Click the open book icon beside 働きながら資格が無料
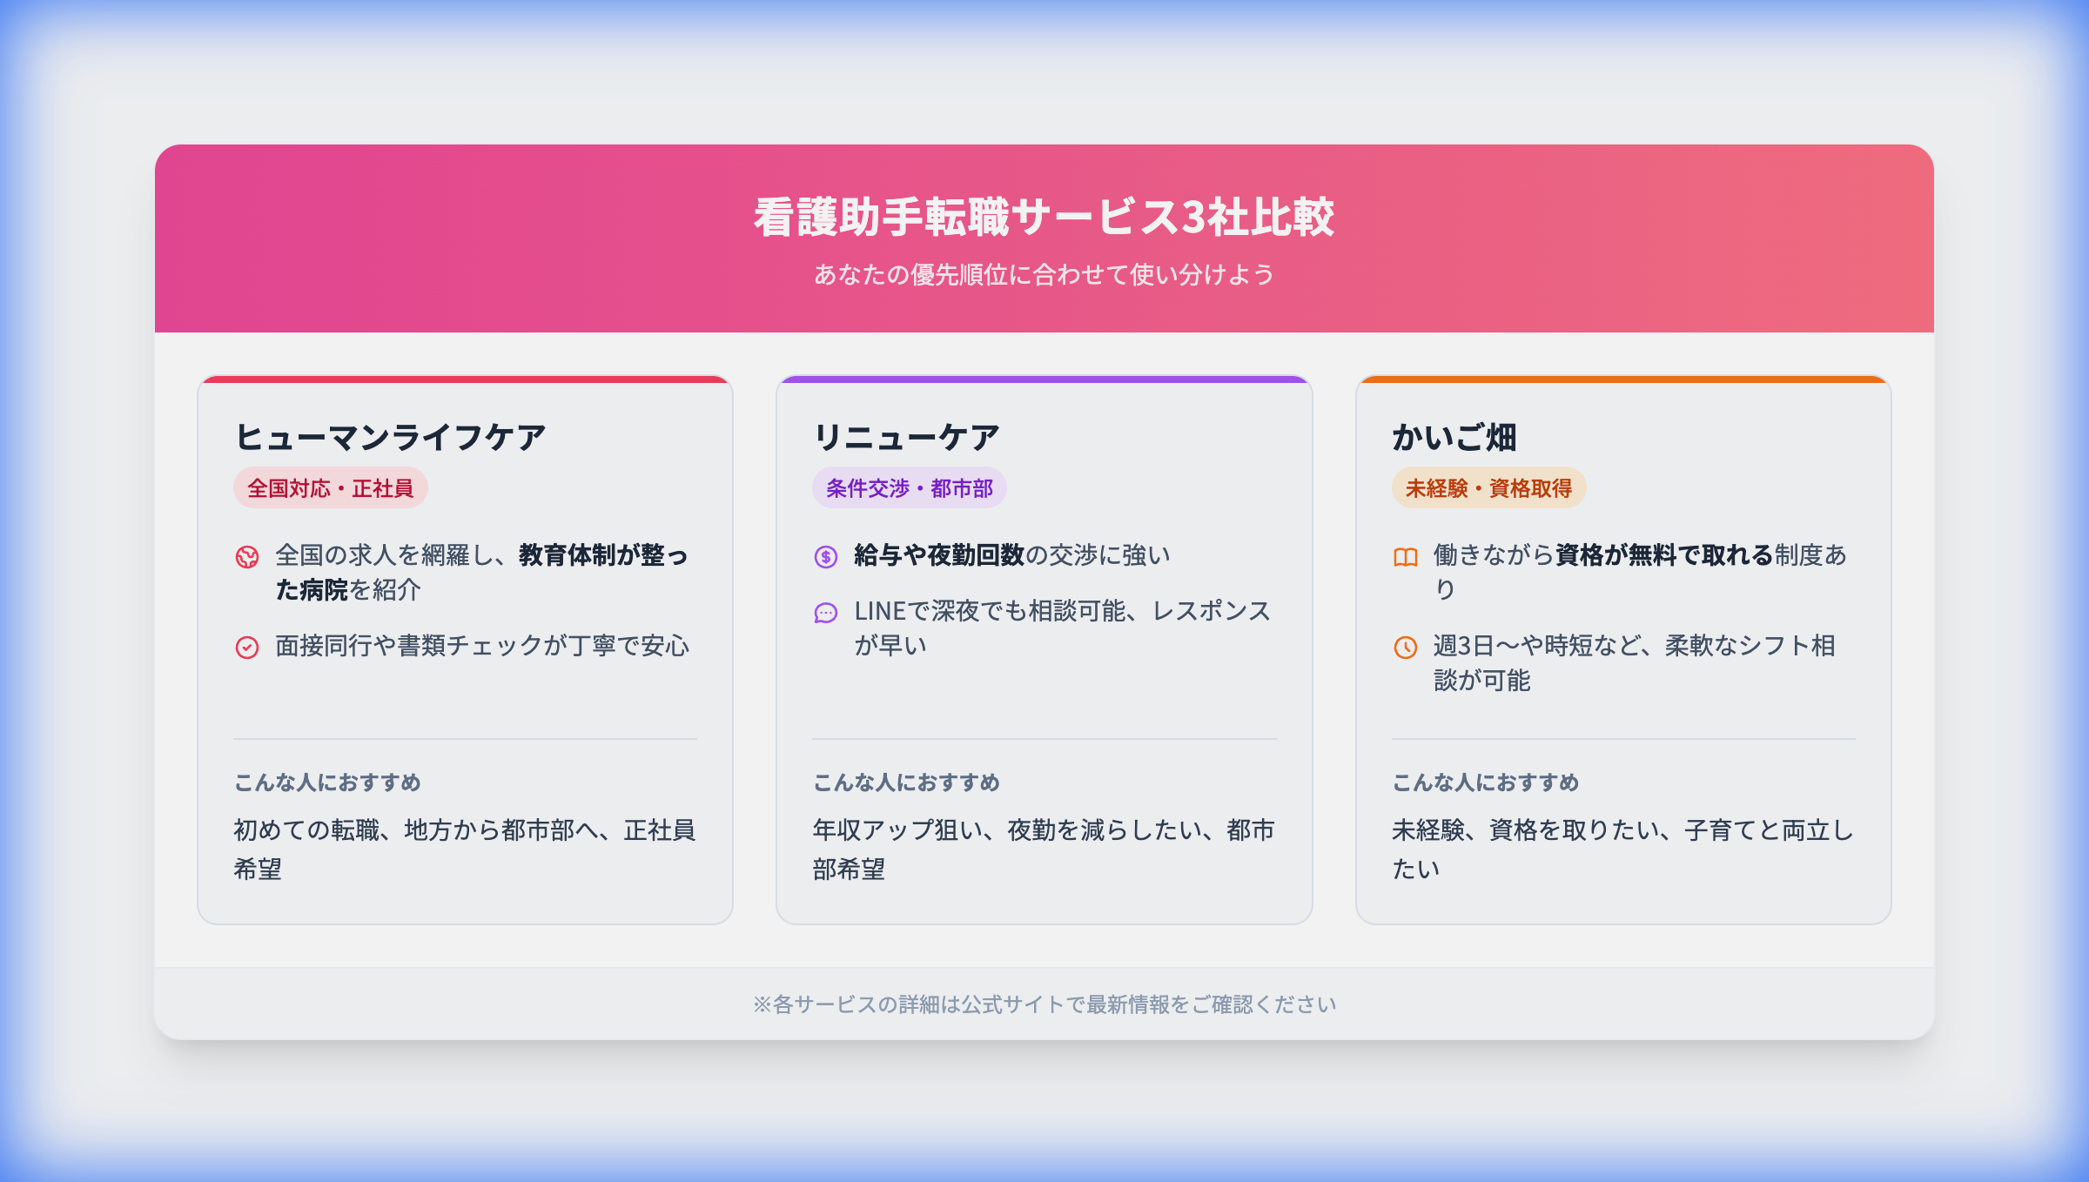Viewport: 2089px width, 1182px height. [x=1406, y=557]
